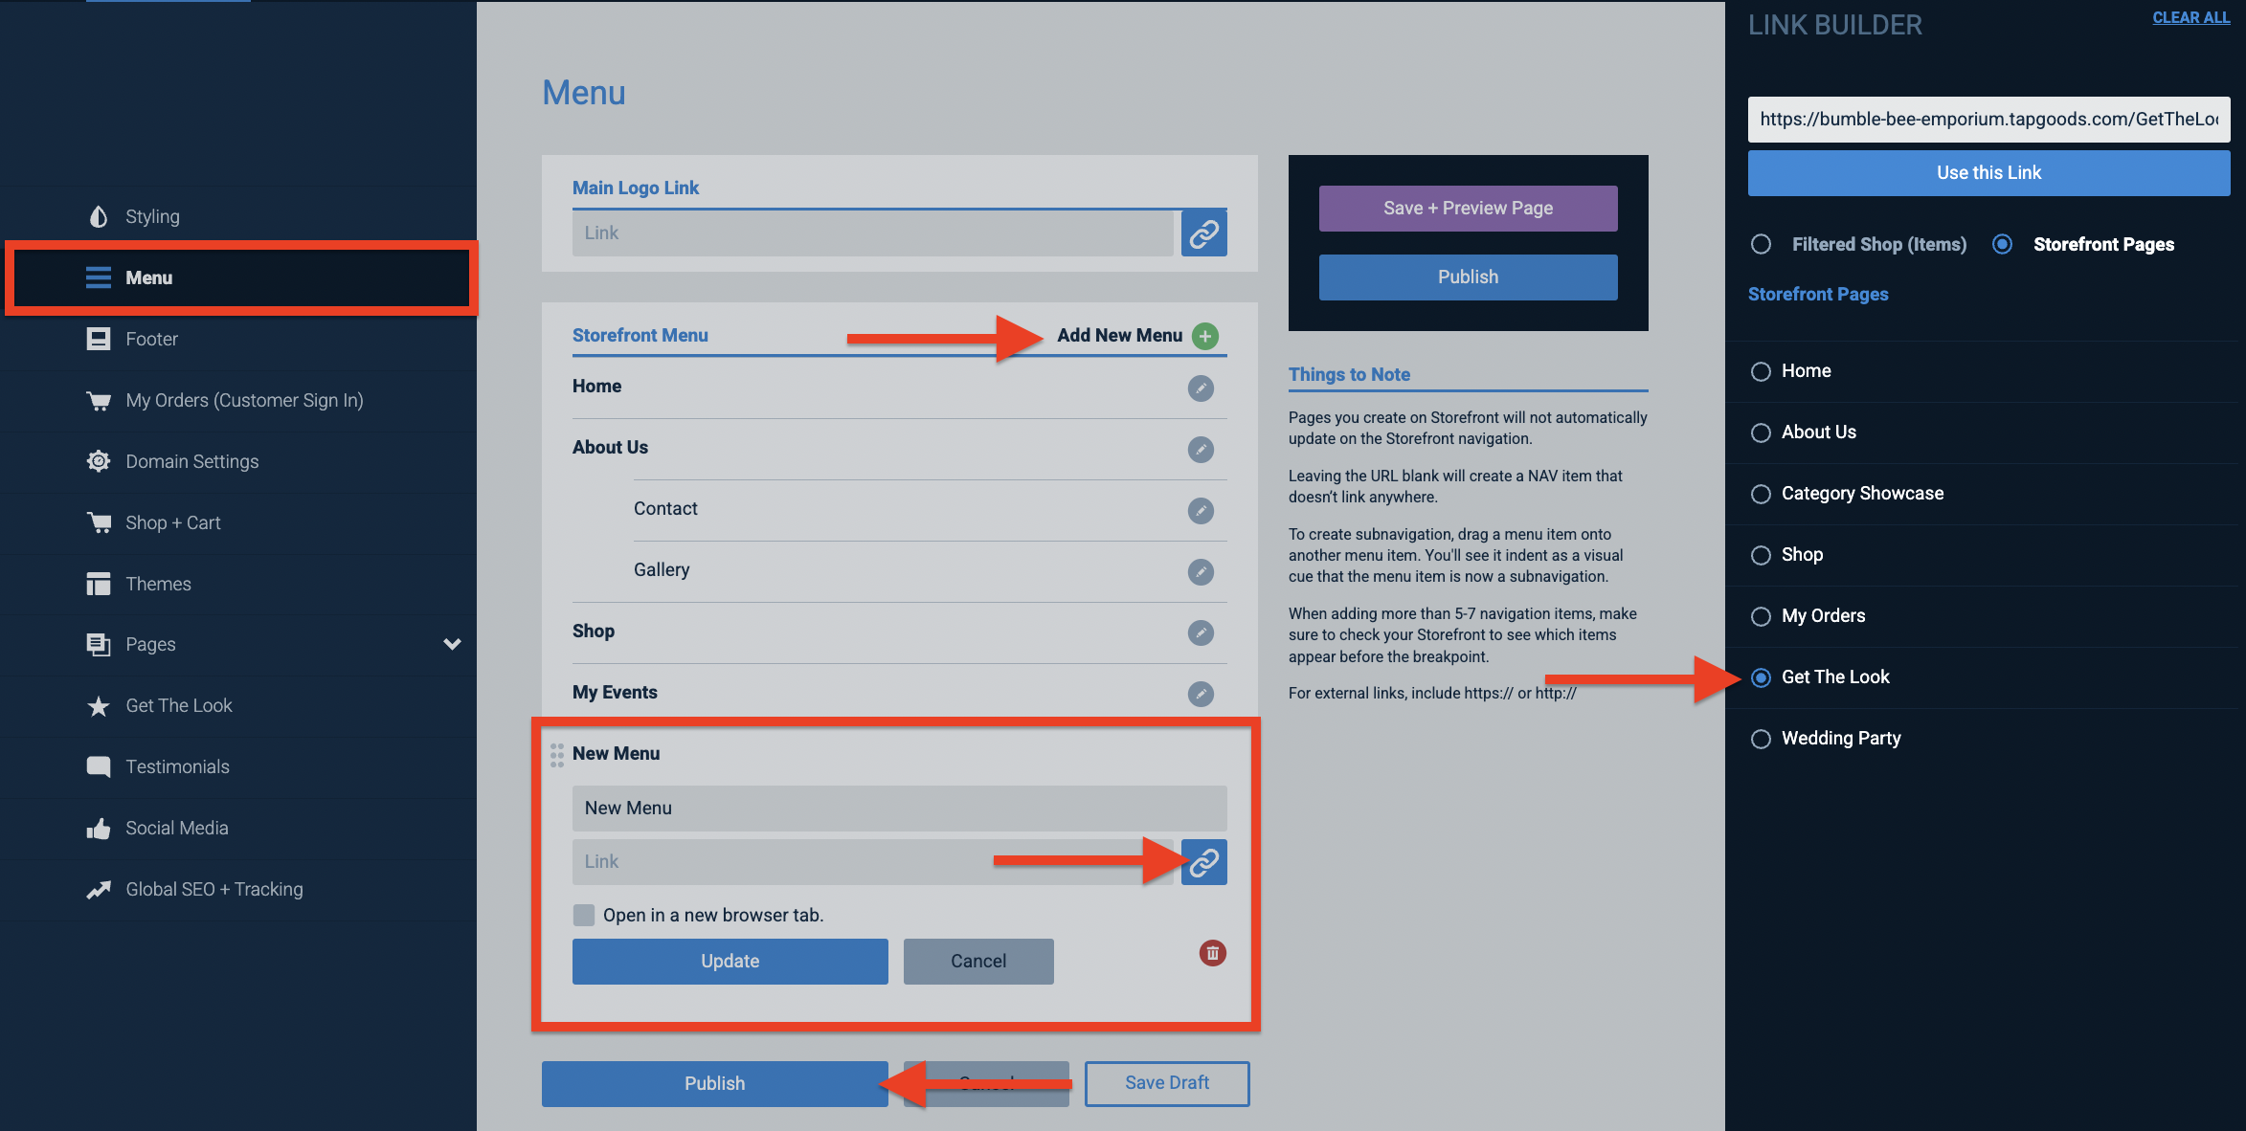
Task: Open Testimonials in sidebar
Action: (238, 766)
